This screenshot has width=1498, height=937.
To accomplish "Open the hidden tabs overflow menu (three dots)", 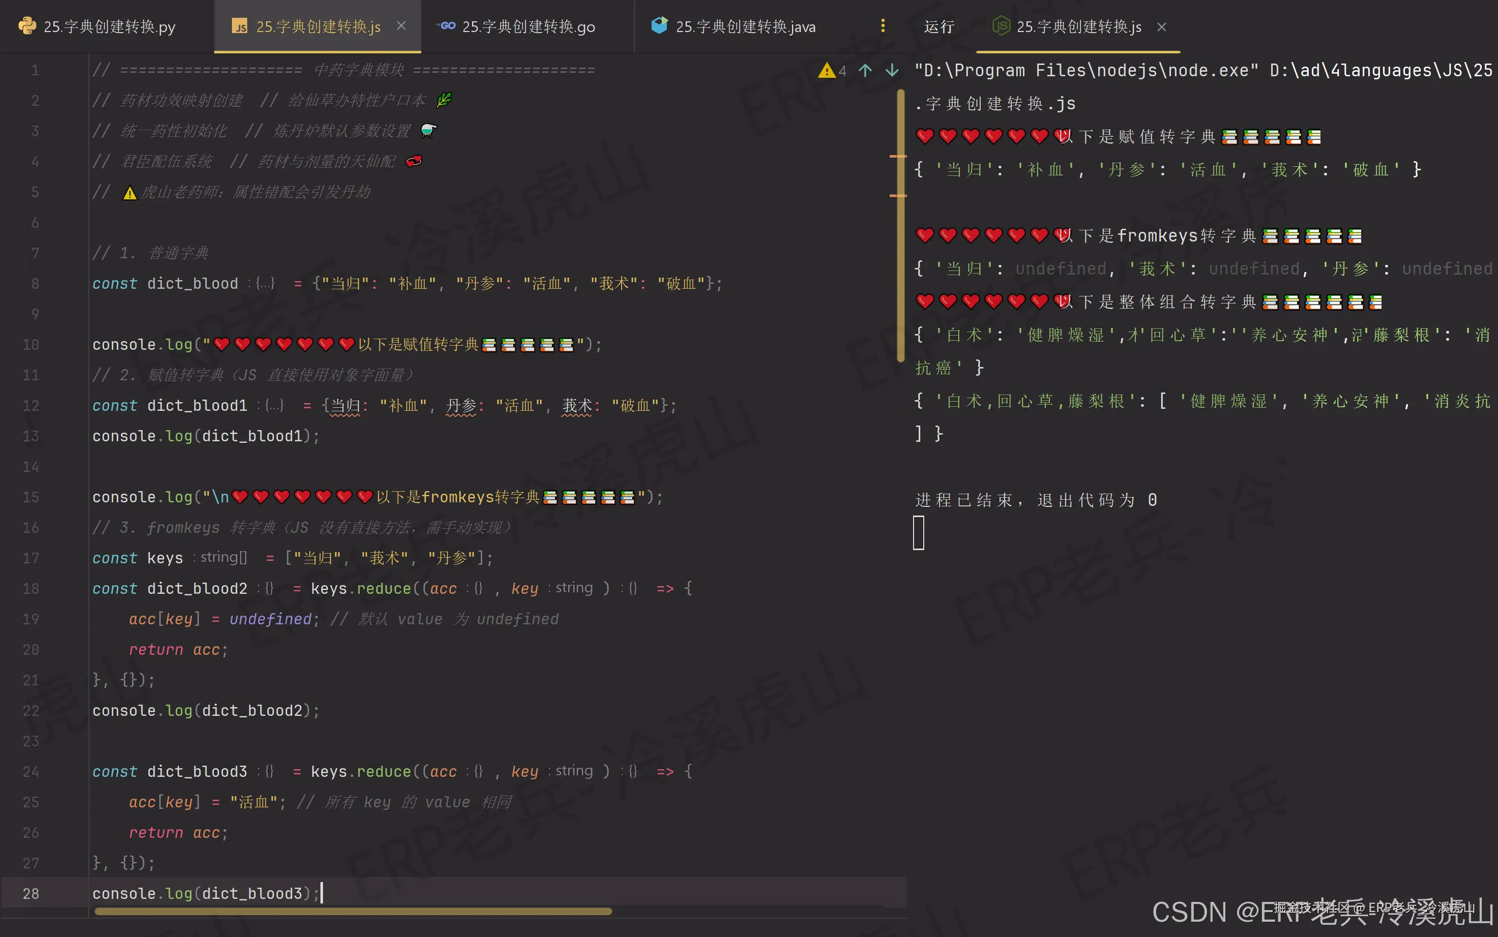I will [883, 26].
